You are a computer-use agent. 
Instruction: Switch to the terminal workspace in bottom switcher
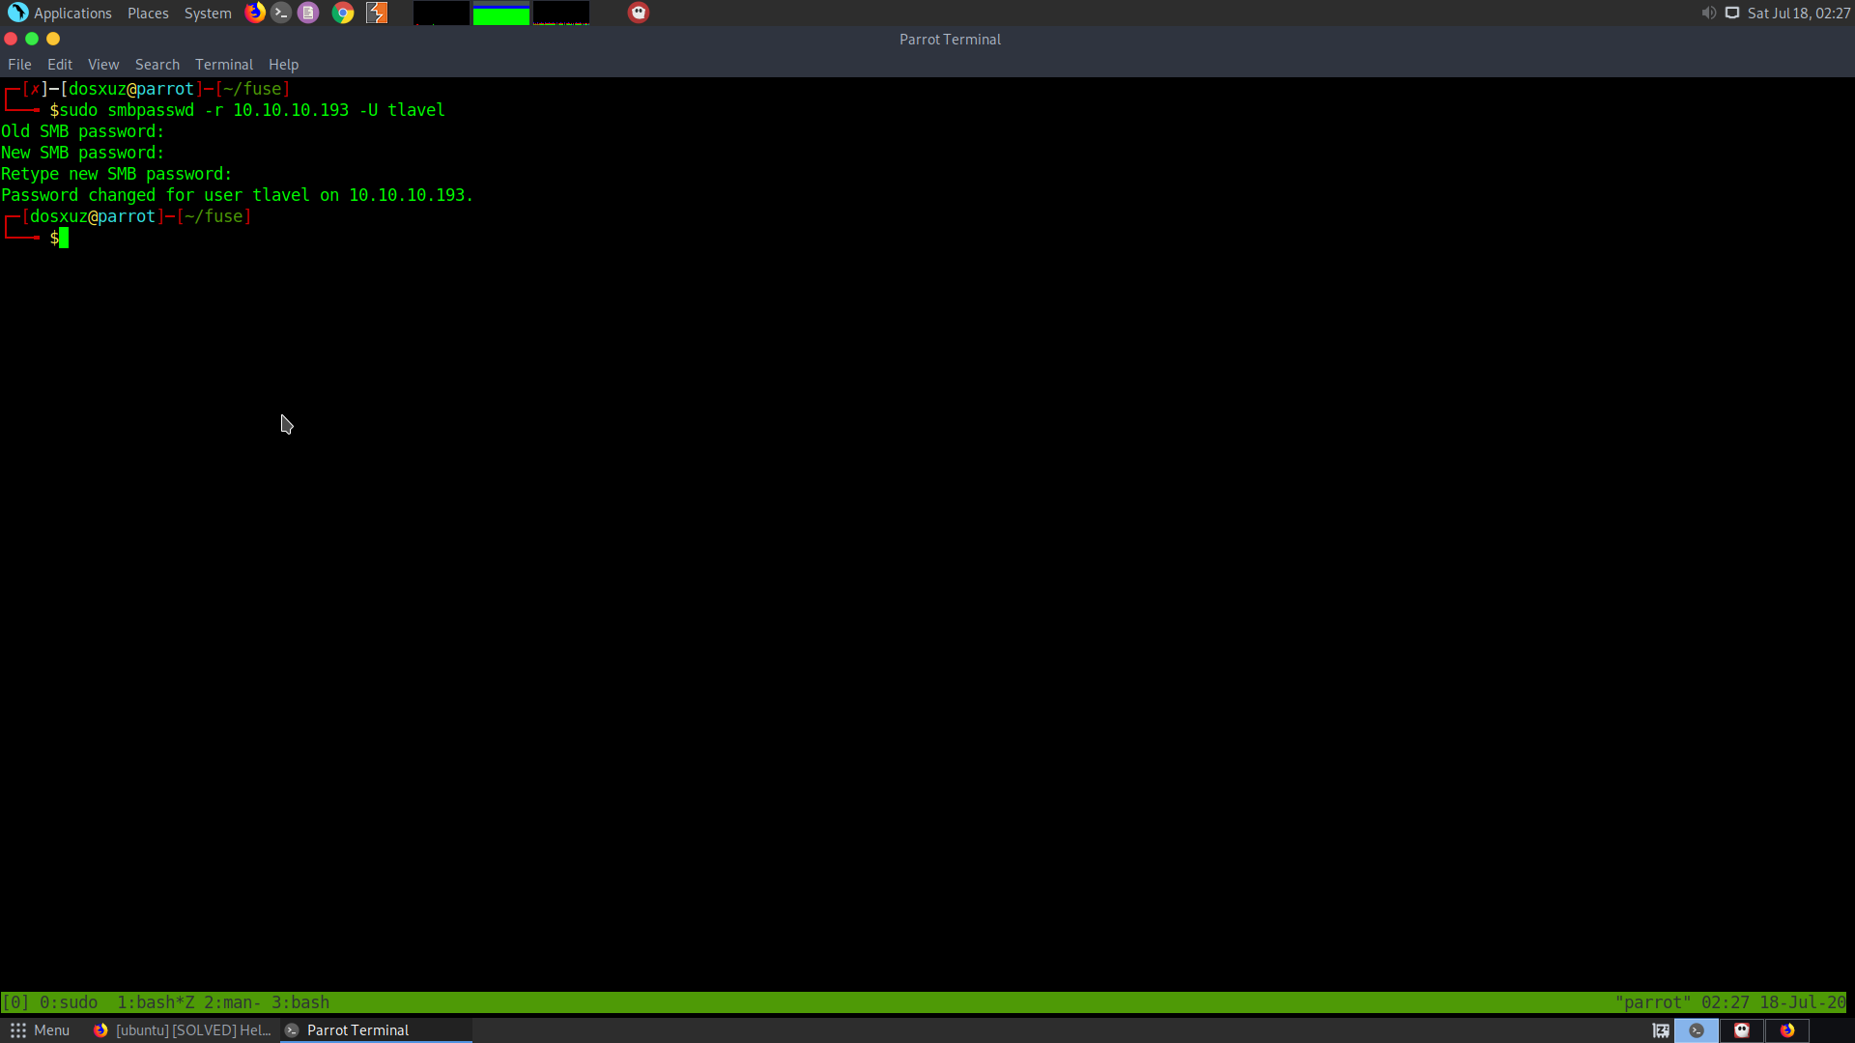coord(1697,1030)
